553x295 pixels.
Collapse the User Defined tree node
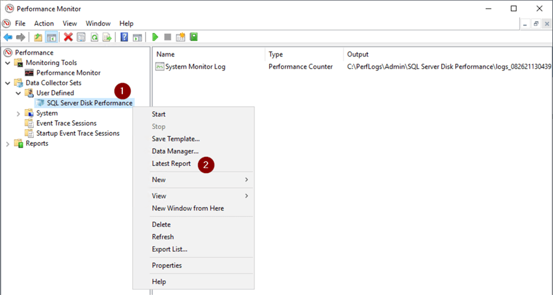click(x=18, y=93)
